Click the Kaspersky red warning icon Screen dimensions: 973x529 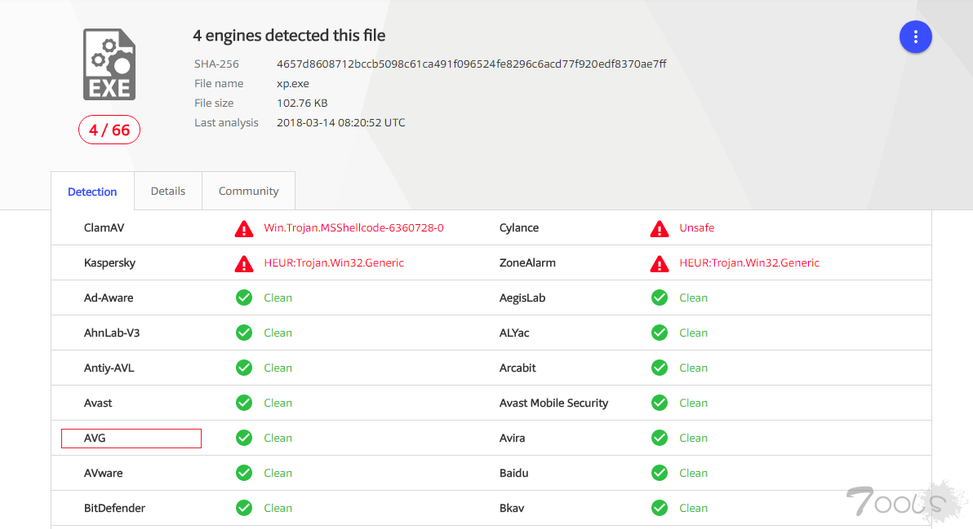pos(244,264)
